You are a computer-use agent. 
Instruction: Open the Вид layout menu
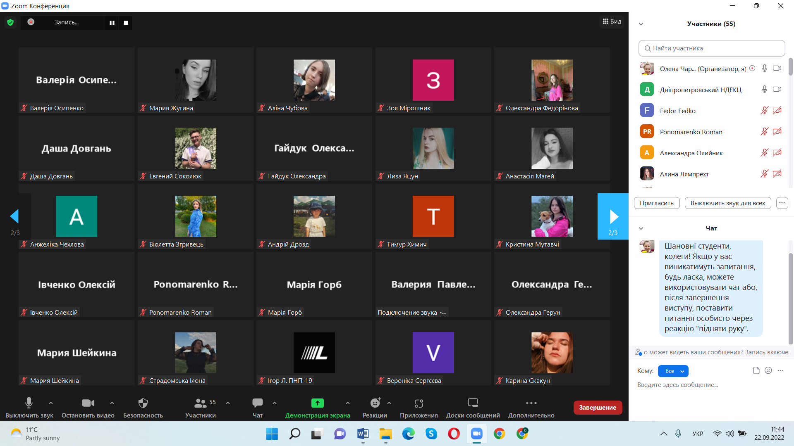coord(612,21)
